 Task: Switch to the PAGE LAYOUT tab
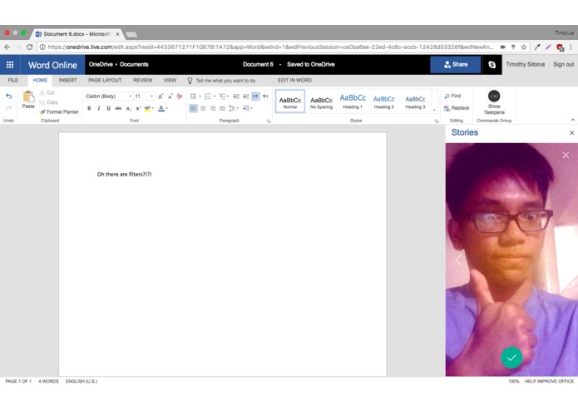(x=105, y=81)
